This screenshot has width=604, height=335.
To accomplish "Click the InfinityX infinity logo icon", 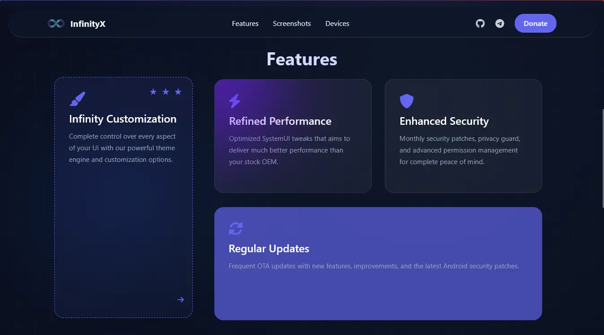I will (x=56, y=24).
